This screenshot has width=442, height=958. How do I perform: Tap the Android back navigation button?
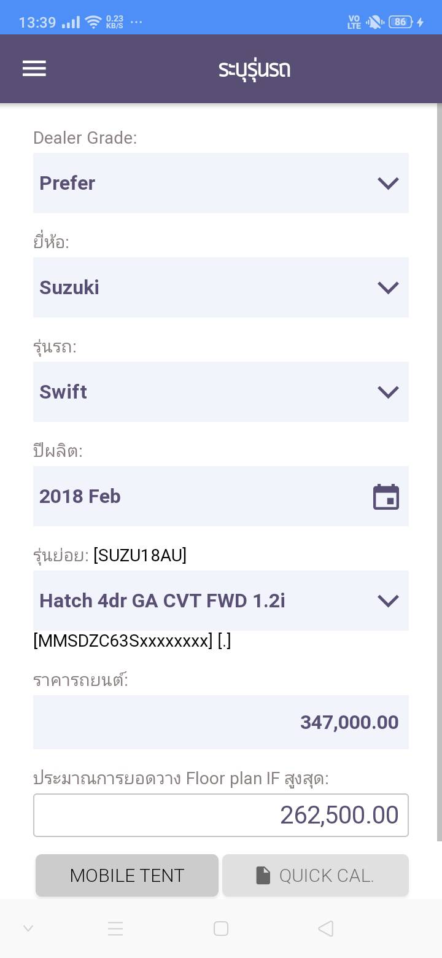point(326,929)
